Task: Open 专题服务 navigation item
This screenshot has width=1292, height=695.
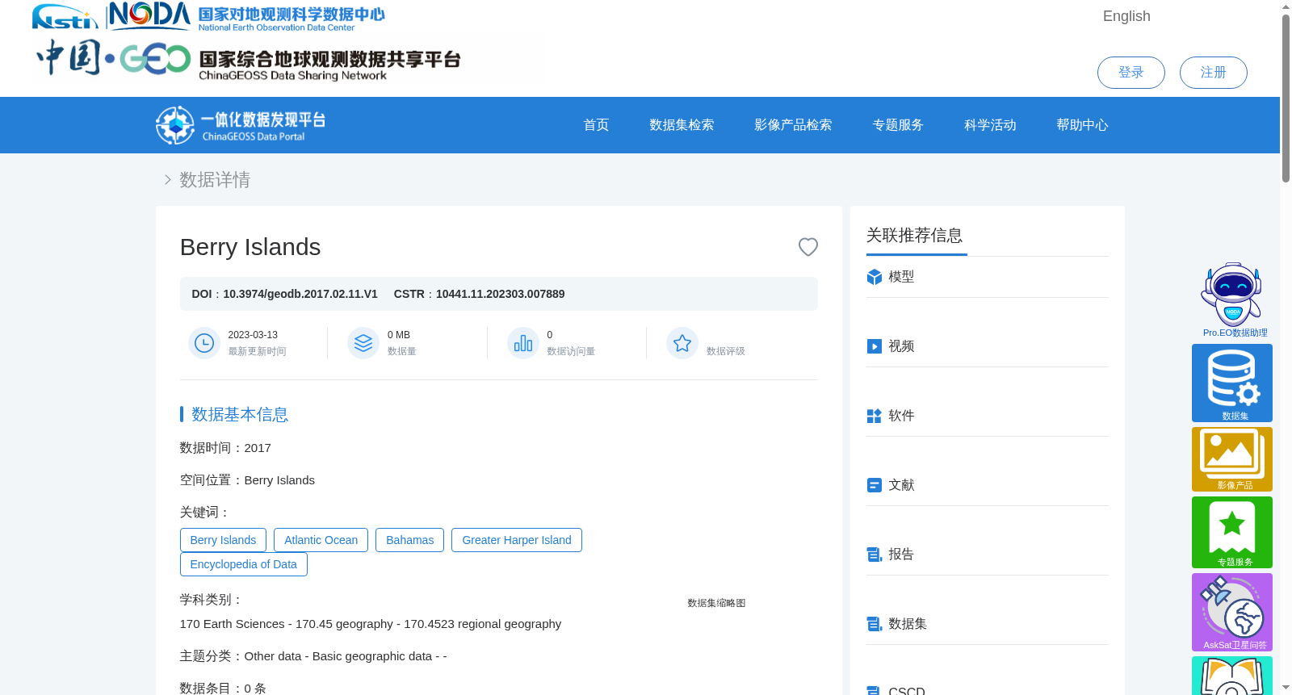Action: click(898, 125)
